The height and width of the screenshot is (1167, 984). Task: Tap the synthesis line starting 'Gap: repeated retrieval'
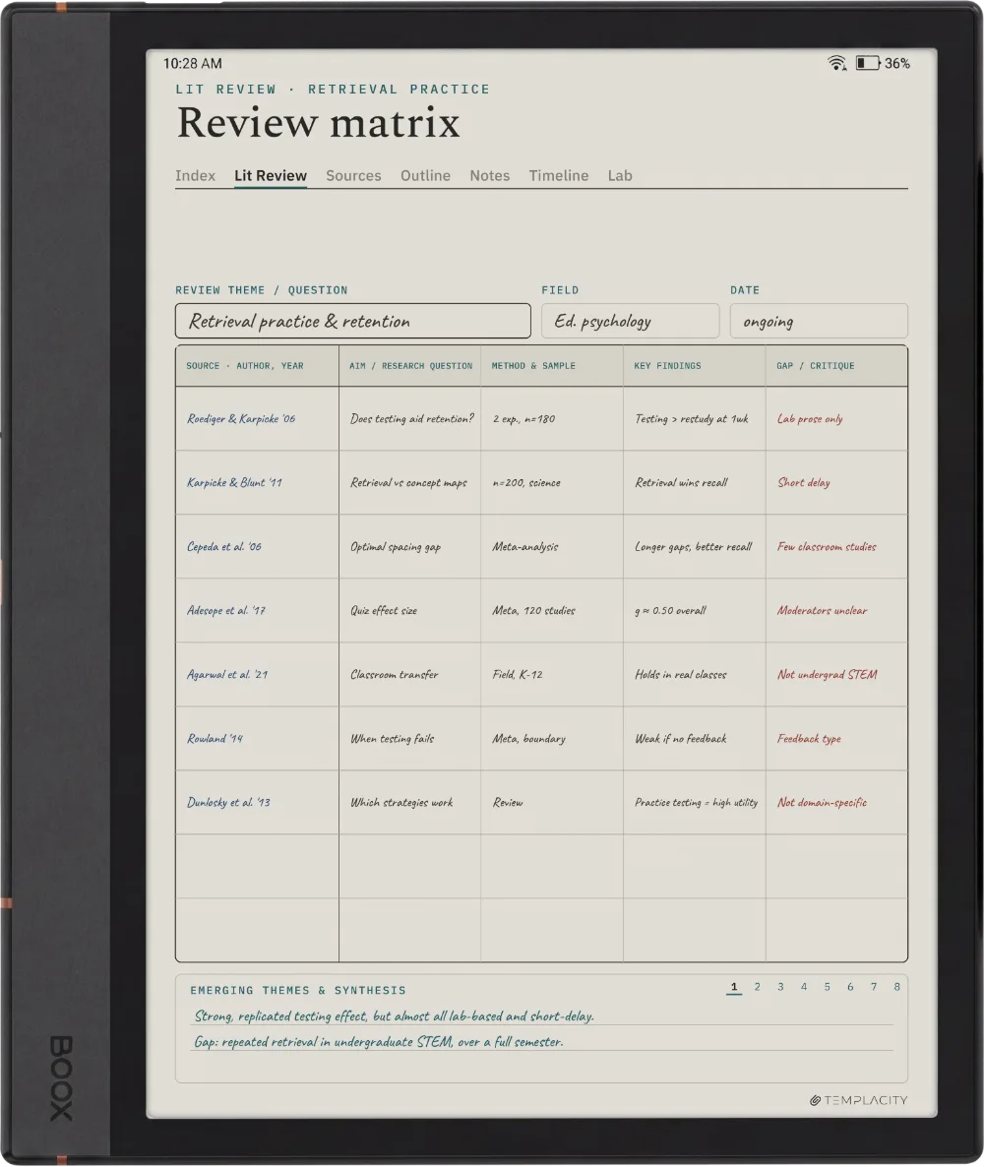378,1041
